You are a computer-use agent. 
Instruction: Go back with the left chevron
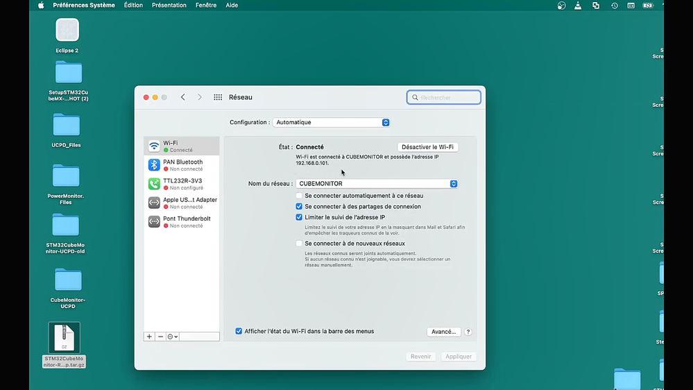point(183,97)
